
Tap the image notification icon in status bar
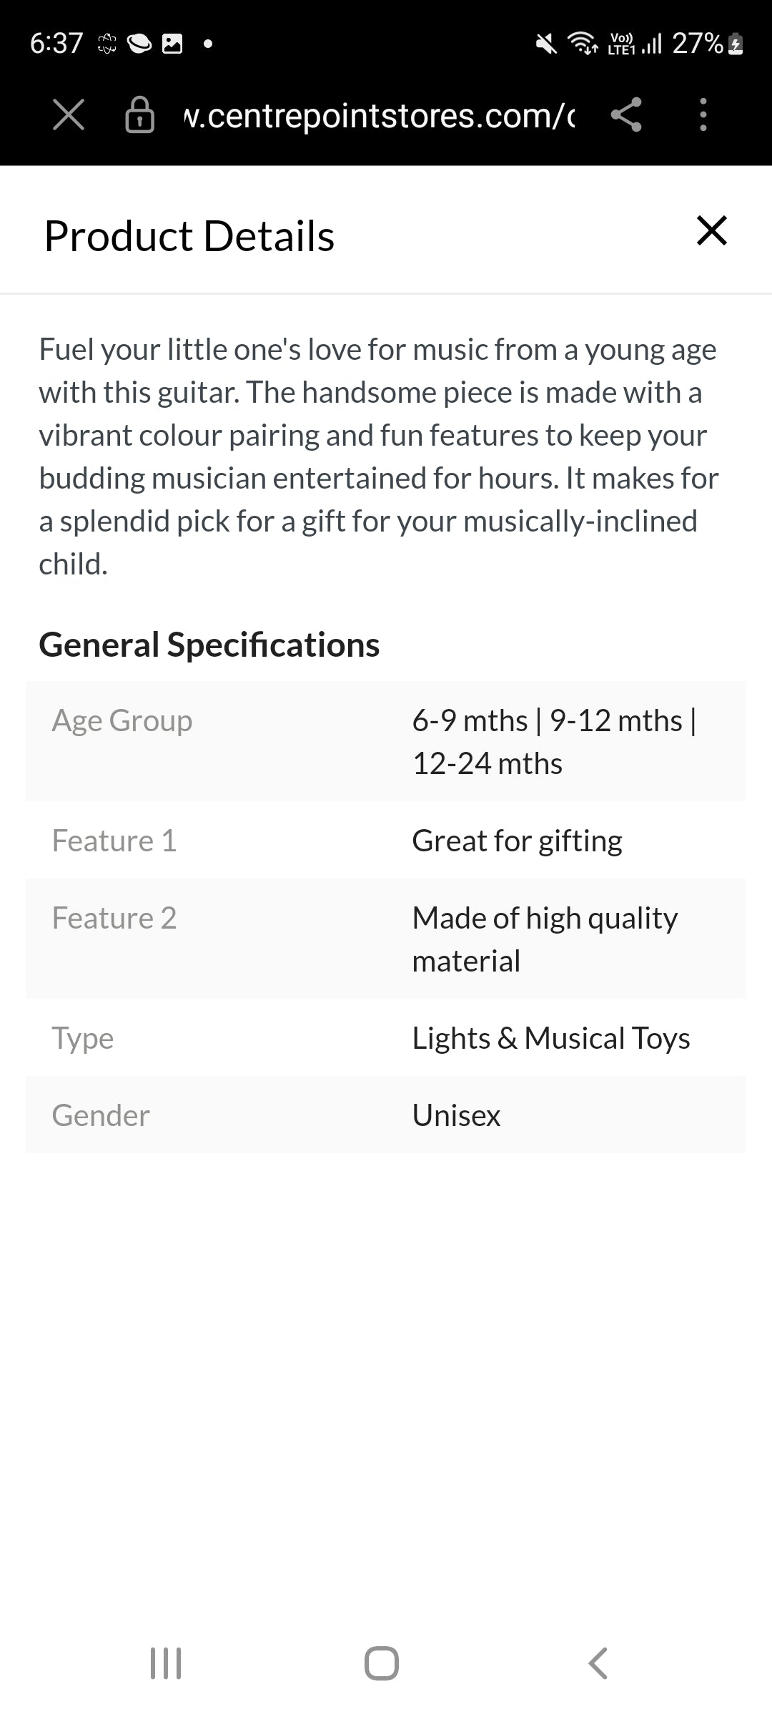[172, 44]
